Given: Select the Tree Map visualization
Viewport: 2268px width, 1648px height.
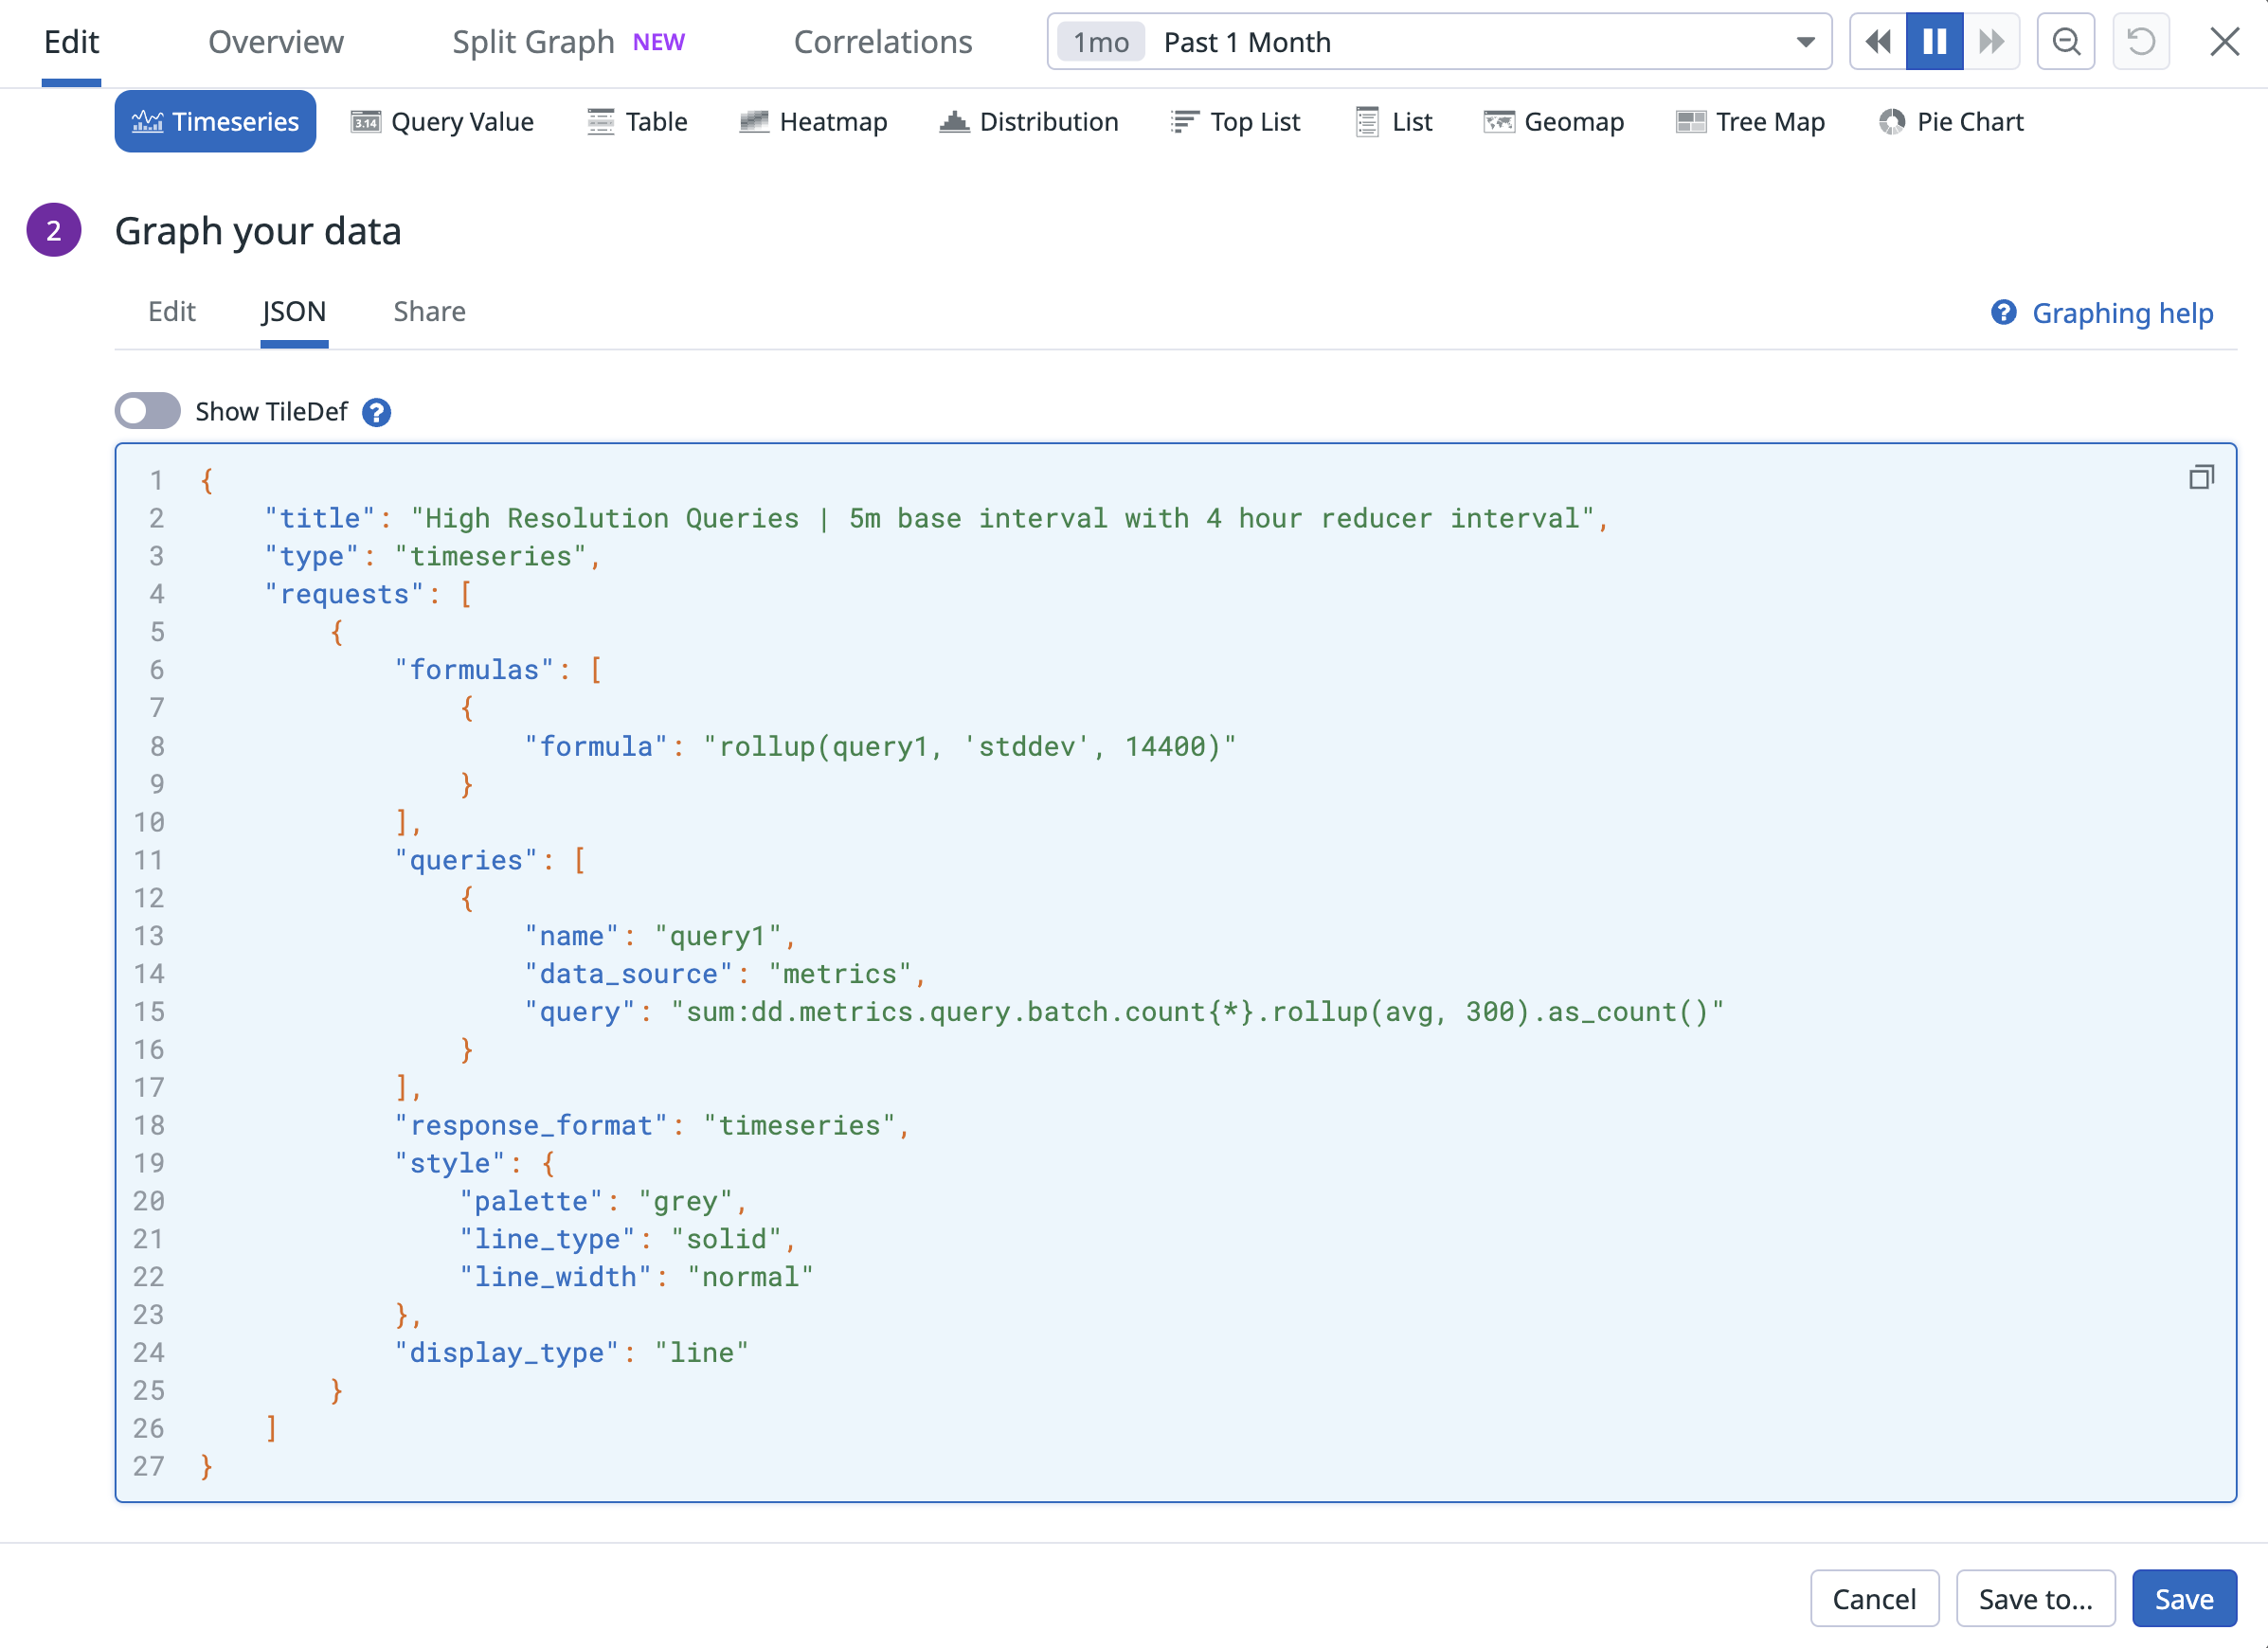Looking at the screenshot, I should [1750, 121].
